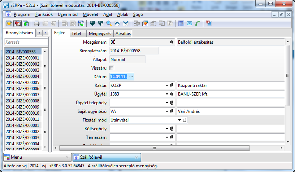The width and height of the screenshot is (295, 172).
Task: Expand the Ügyfél dropdown arrow
Action: pyautogui.click(x=167, y=94)
